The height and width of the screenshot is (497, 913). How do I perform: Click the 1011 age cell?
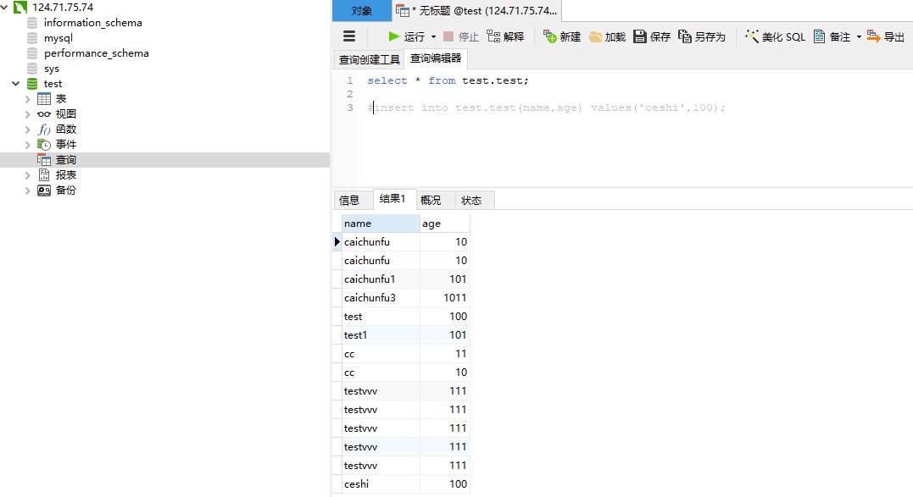(x=445, y=298)
